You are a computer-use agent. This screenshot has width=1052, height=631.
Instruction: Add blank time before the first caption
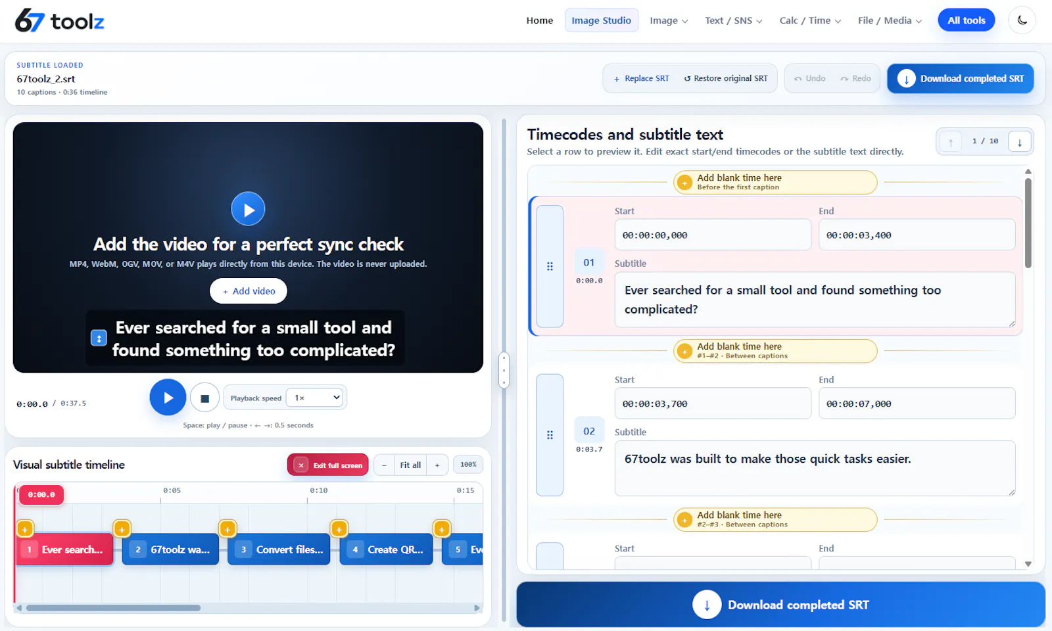coord(775,182)
